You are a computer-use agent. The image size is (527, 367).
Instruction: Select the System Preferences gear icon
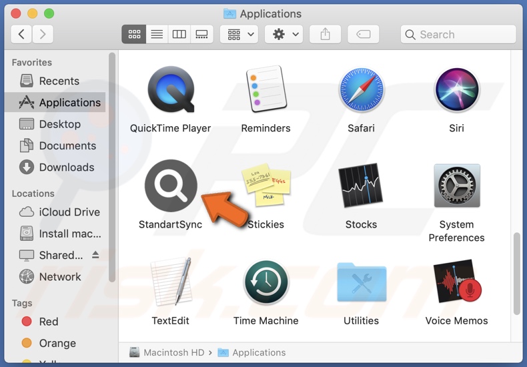[x=457, y=186]
